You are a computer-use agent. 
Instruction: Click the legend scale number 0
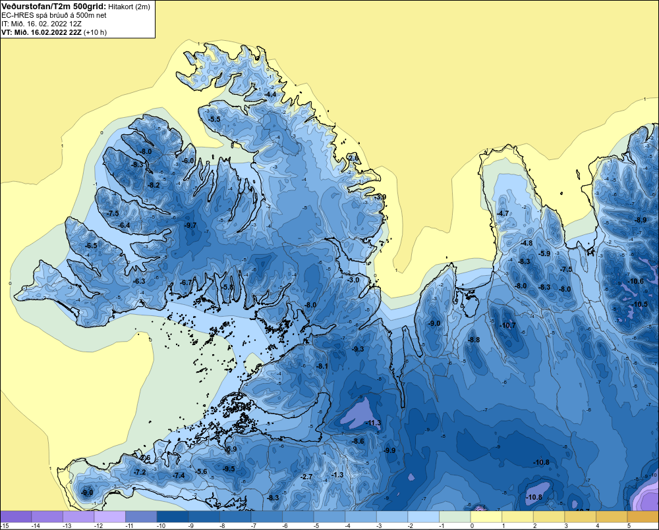pos(472,525)
